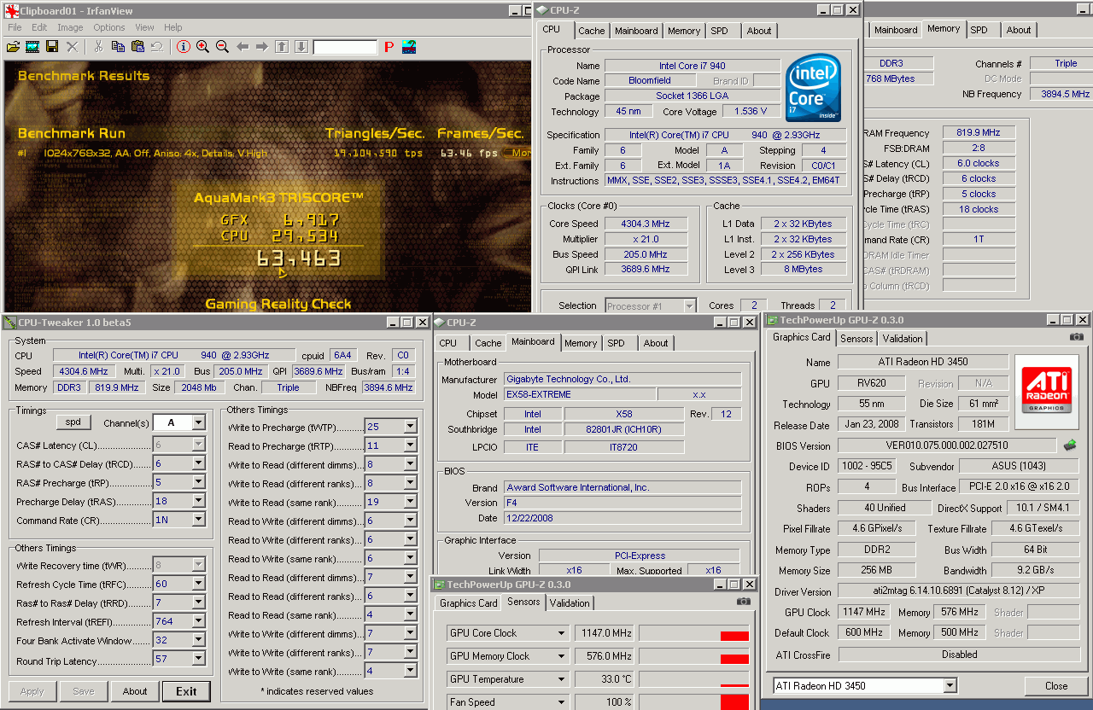1093x710 pixels.
Task: Paste clipboard with IrfanView paste icon
Action: click(x=137, y=47)
